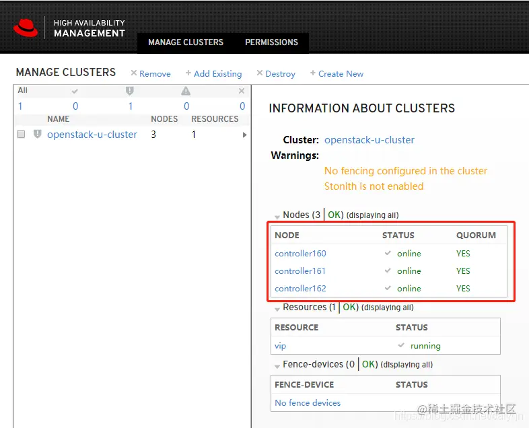Viewport: 529px width, 428px height.
Task: Click quorum YES for controller160
Action: click(x=463, y=254)
